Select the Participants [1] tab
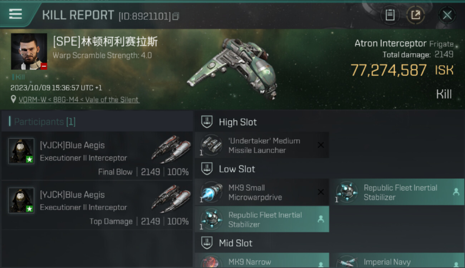Screen dimensions: 465x268 pyautogui.click(x=97, y=121)
